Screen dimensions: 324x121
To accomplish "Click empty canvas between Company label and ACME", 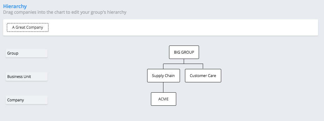I will (99, 99).
